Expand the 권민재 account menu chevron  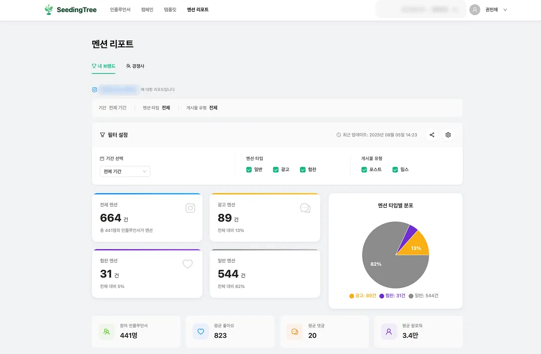point(505,10)
